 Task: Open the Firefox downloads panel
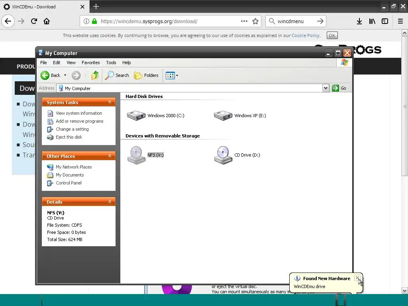tap(359, 21)
